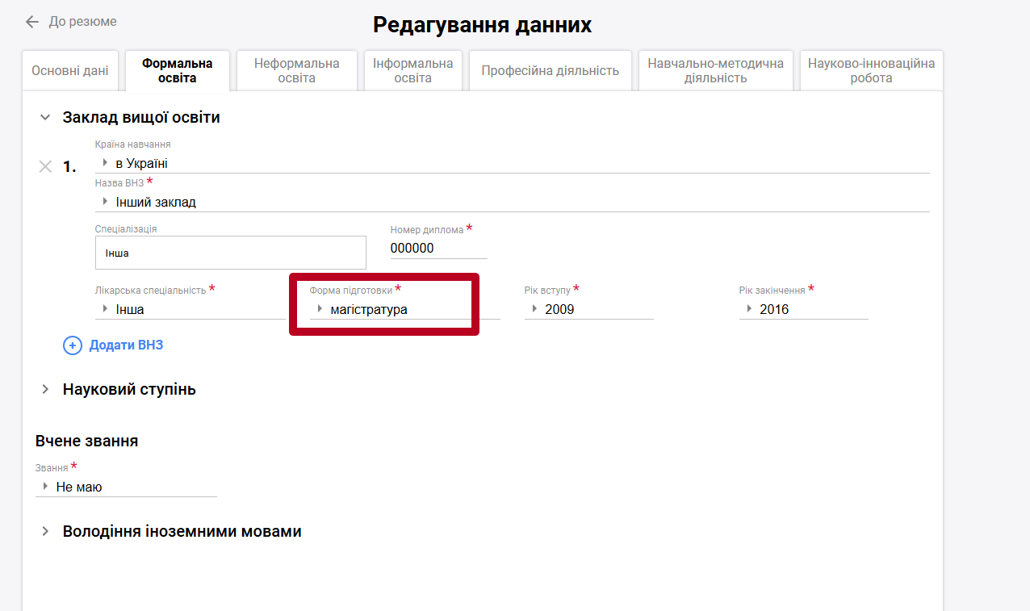Open the Звання dropdown
This screenshot has height=611, width=1030.
tap(126, 487)
